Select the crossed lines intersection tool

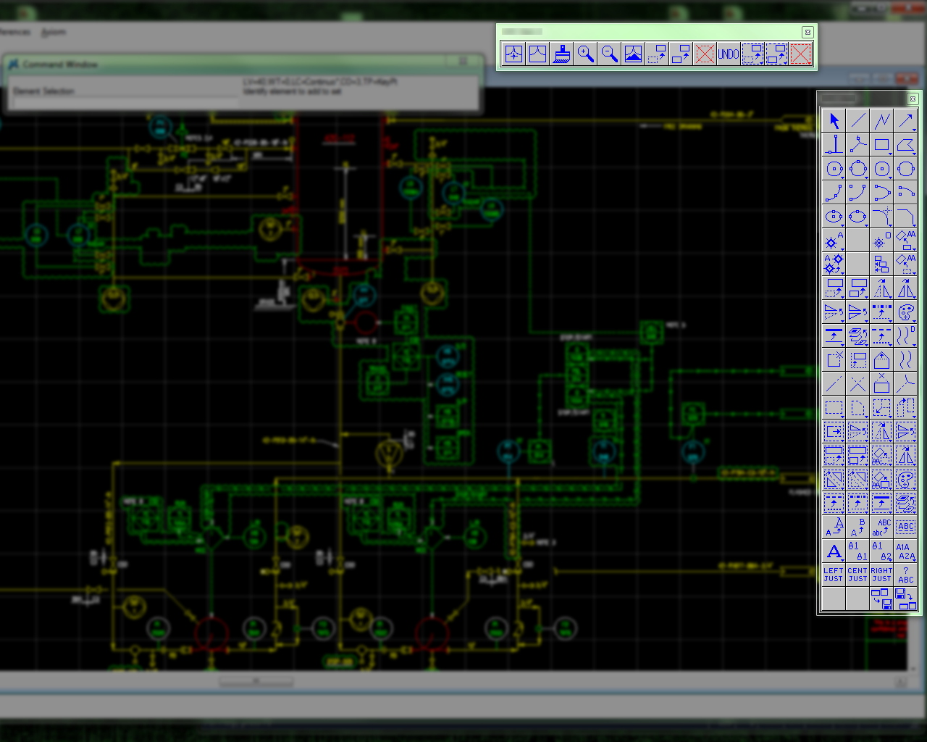tap(858, 383)
